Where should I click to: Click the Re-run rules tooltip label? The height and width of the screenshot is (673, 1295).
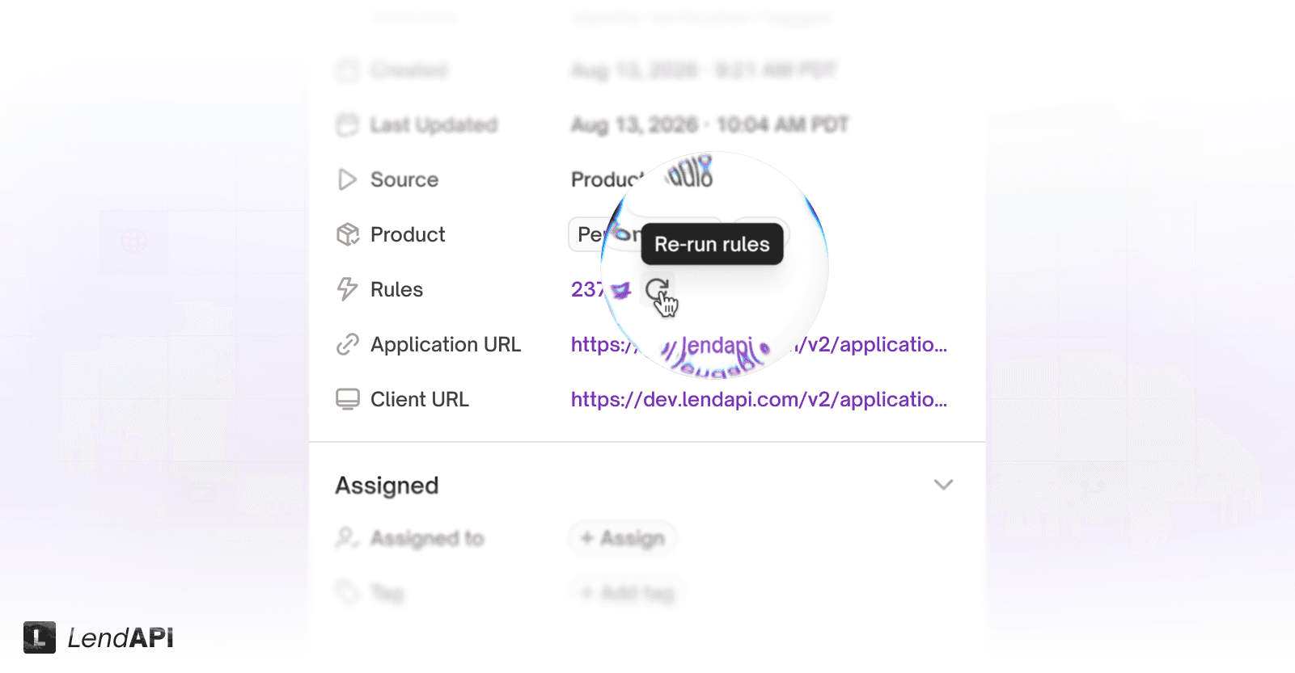(712, 244)
